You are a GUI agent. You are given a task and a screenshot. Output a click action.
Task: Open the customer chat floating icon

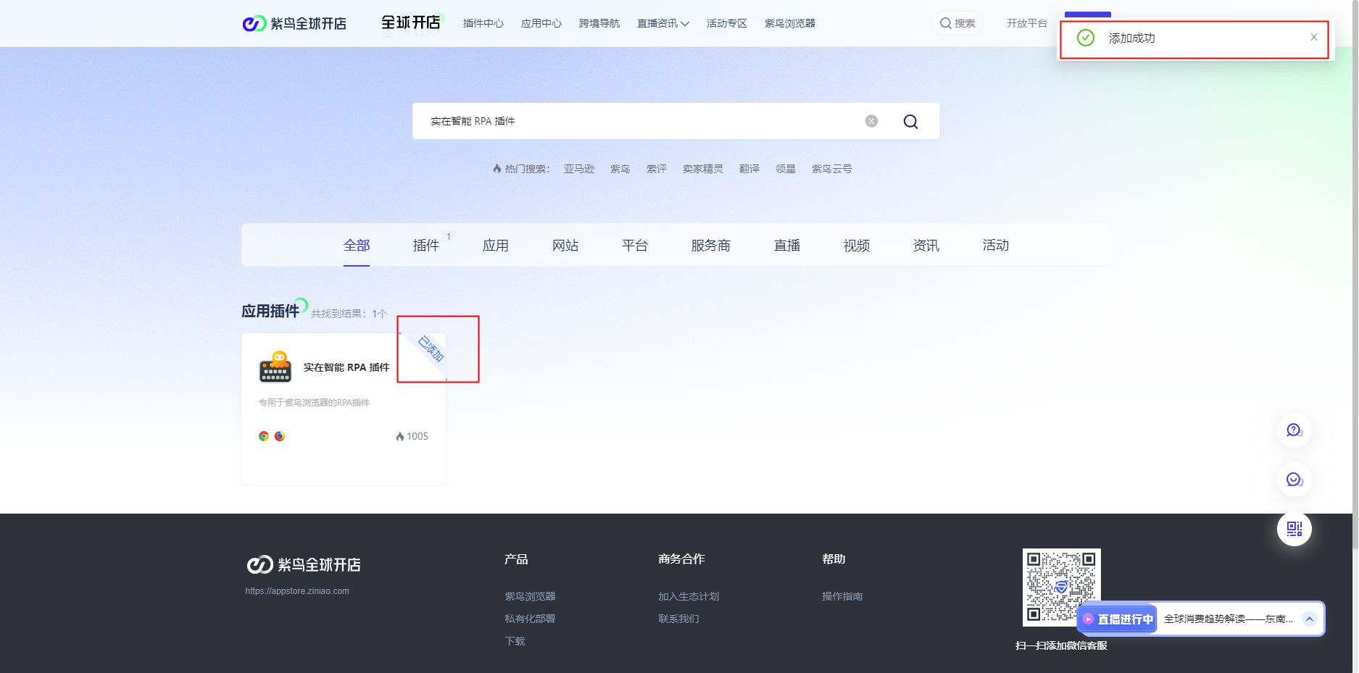click(1294, 480)
